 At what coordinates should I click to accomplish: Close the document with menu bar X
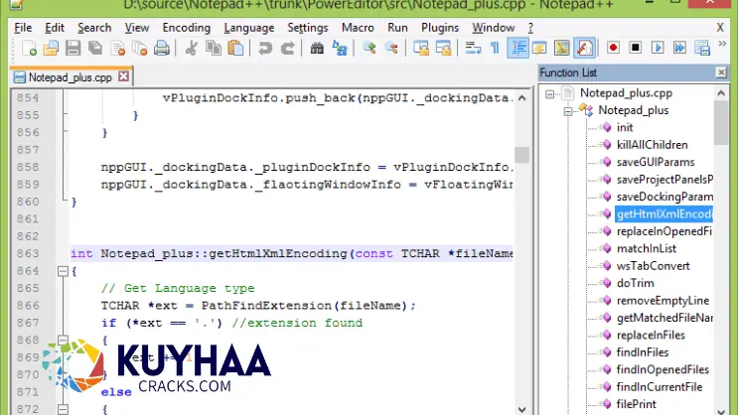[x=720, y=28]
